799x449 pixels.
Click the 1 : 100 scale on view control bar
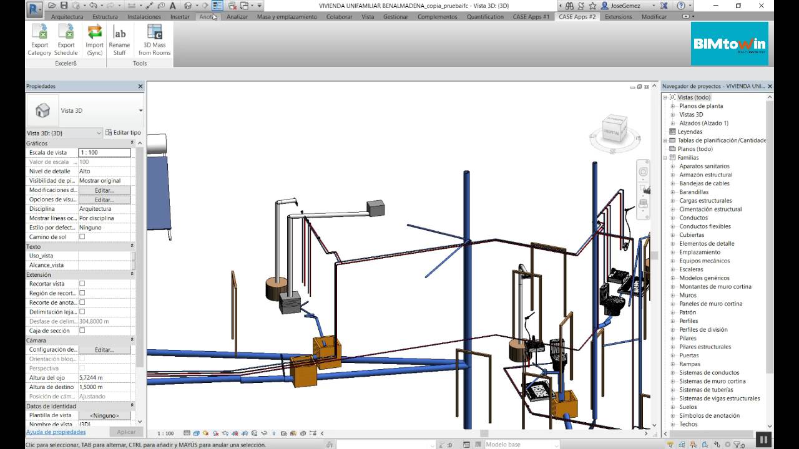(165, 433)
